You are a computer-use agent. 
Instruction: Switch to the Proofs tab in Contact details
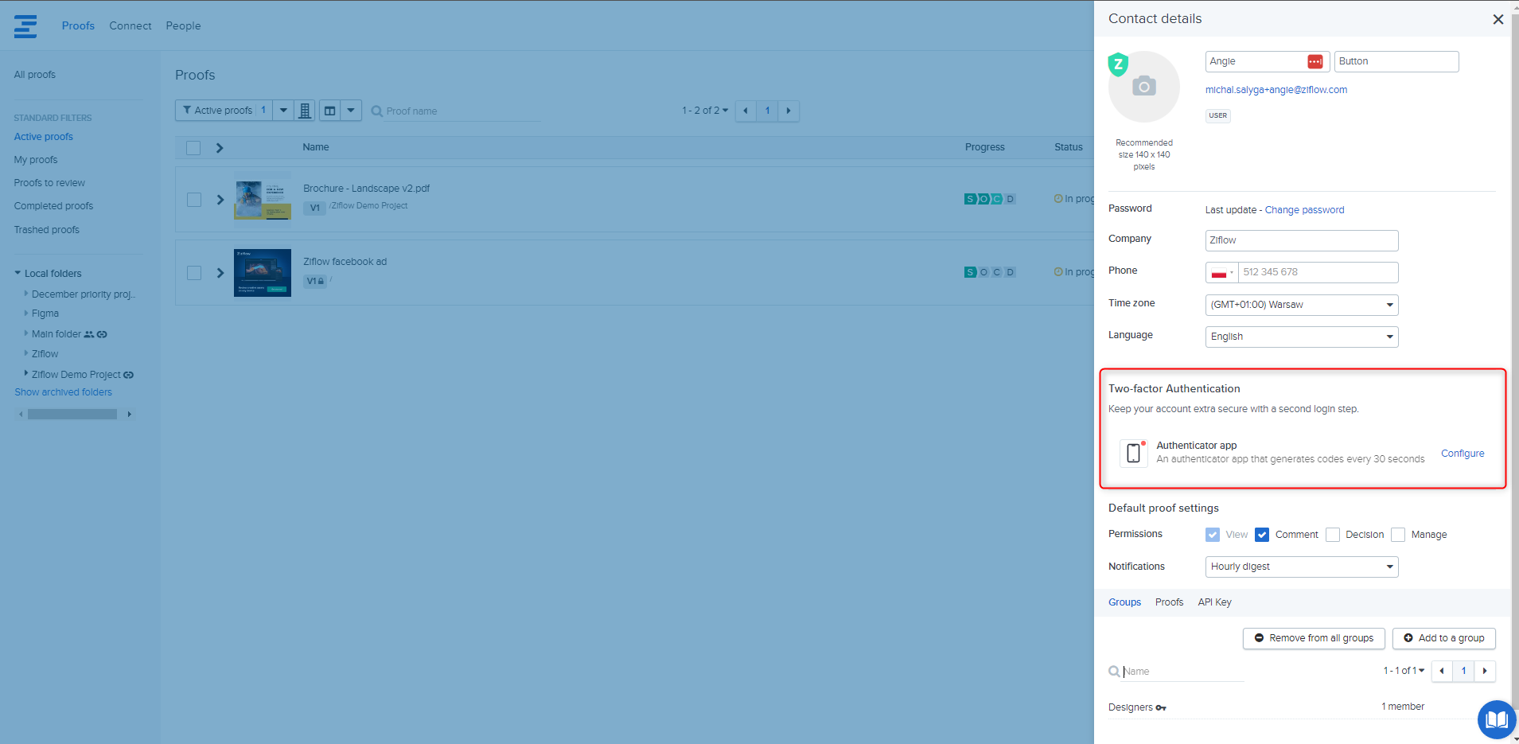click(1169, 602)
